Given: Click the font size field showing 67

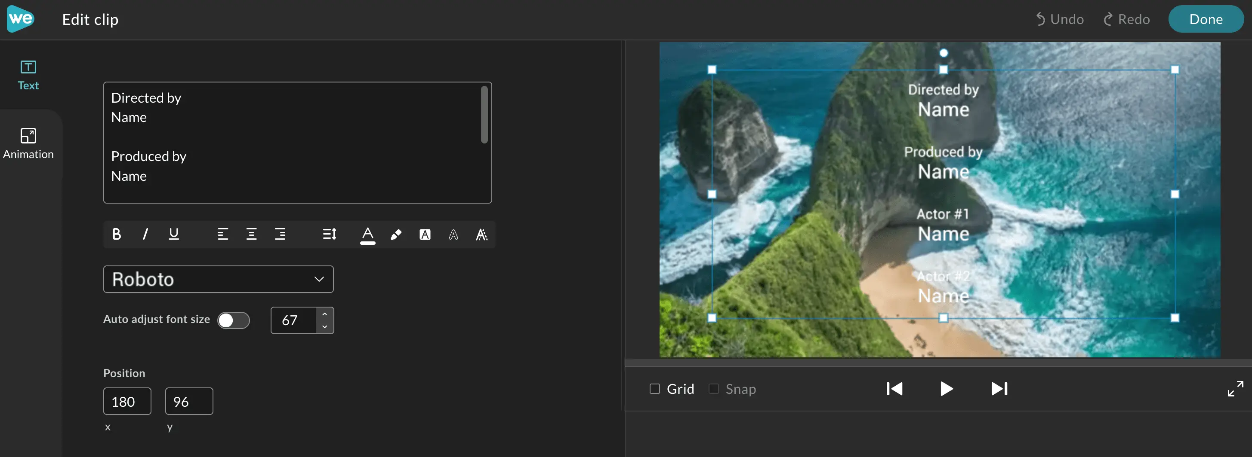Looking at the screenshot, I should [x=294, y=320].
